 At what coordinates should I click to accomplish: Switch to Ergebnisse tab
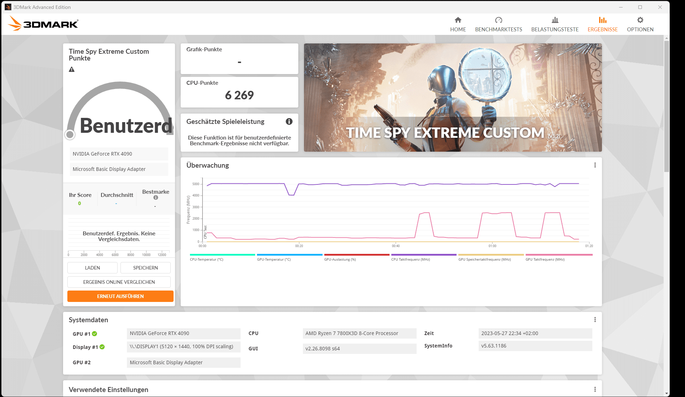point(602,24)
